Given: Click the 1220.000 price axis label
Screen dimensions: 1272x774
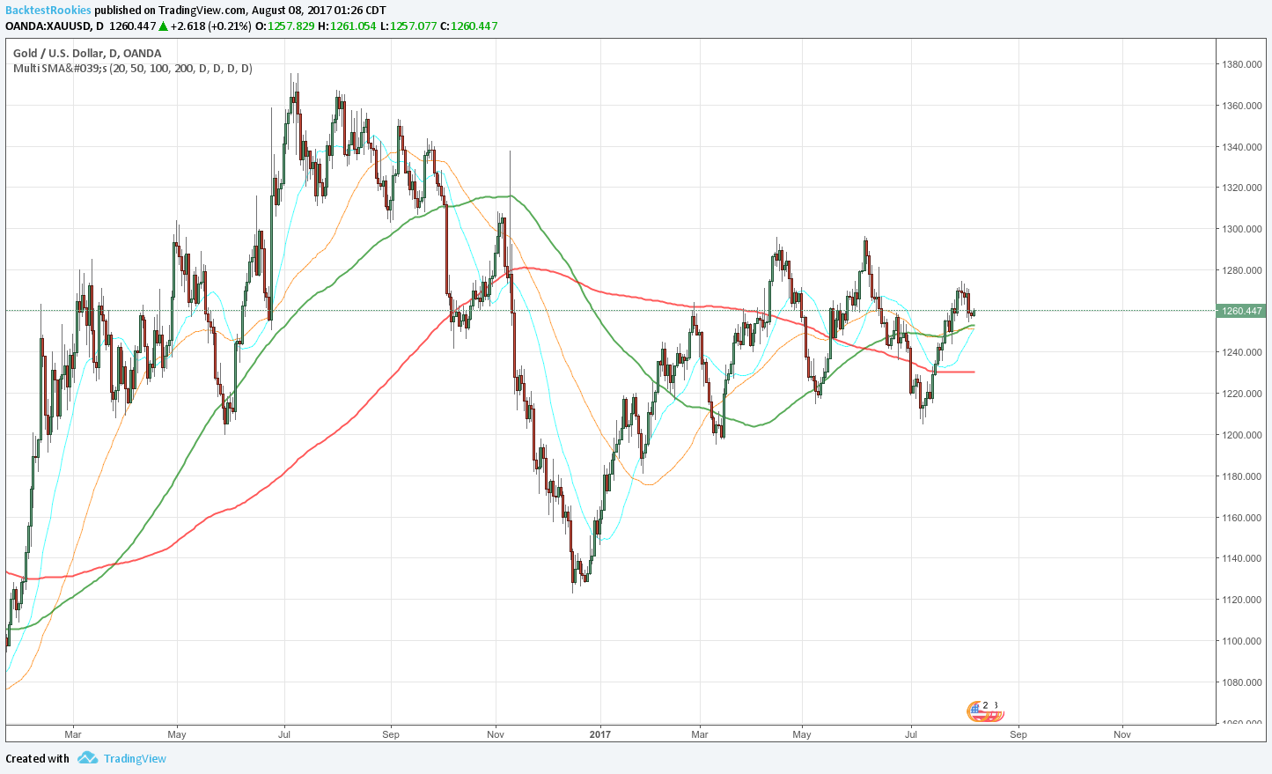Looking at the screenshot, I should click(1243, 394).
